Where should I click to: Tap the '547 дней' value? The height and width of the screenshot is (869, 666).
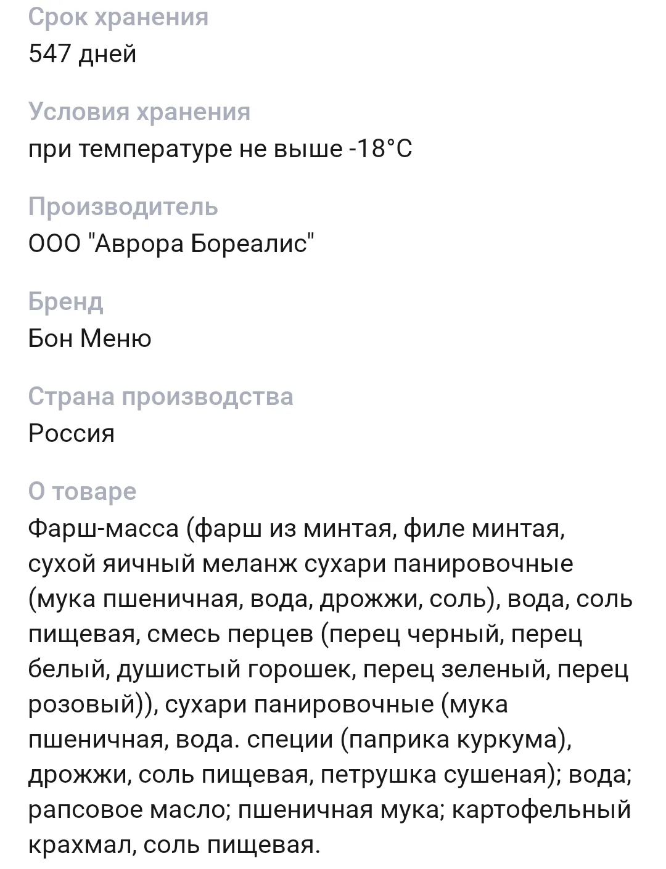tap(82, 54)
